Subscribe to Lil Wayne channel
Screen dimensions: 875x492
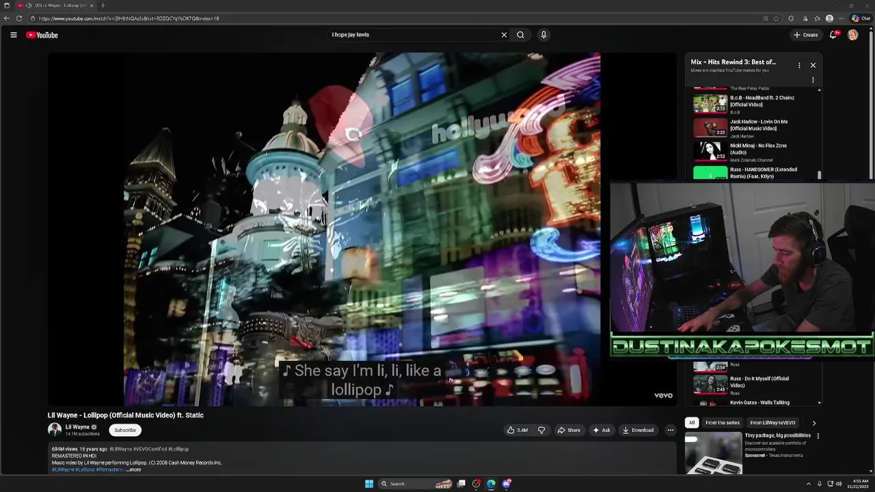click(125, 430)
